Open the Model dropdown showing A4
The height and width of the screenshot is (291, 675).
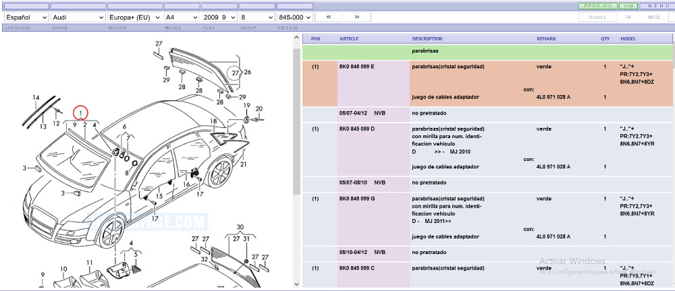click(182, 18)
